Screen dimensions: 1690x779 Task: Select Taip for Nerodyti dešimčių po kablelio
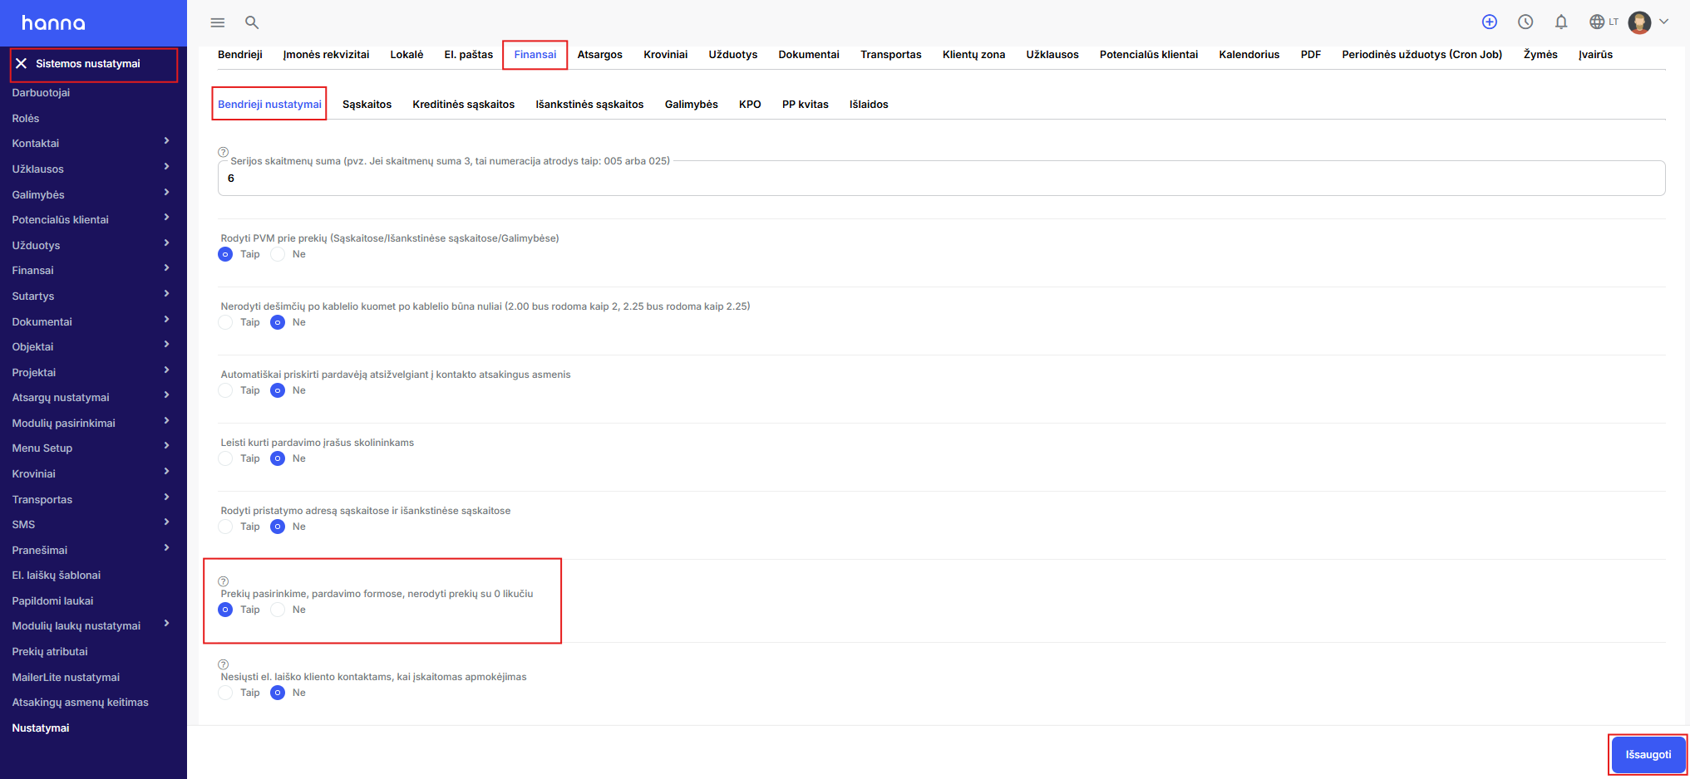point(225,322)
